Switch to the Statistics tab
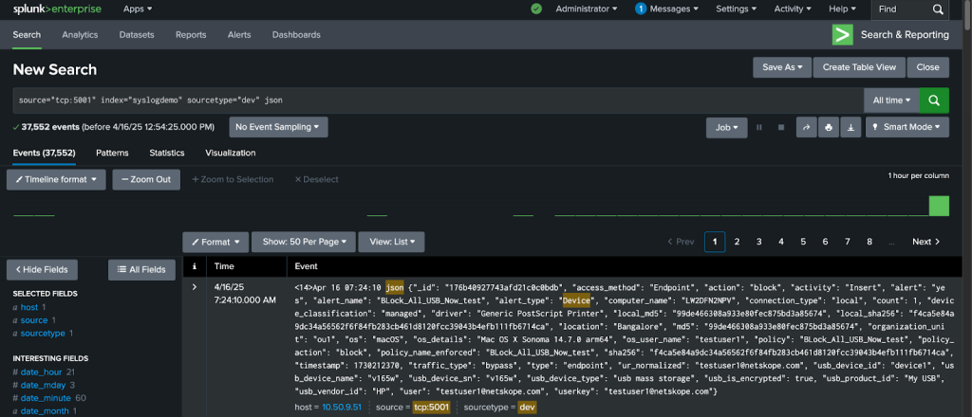972x417 pixels. click(167, 153)
